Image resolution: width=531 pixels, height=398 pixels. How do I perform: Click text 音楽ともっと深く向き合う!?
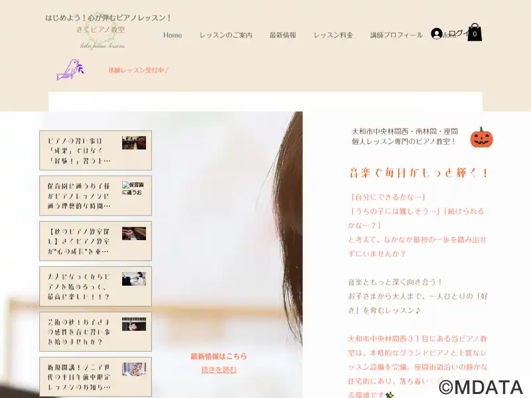(x=396, y=282)
